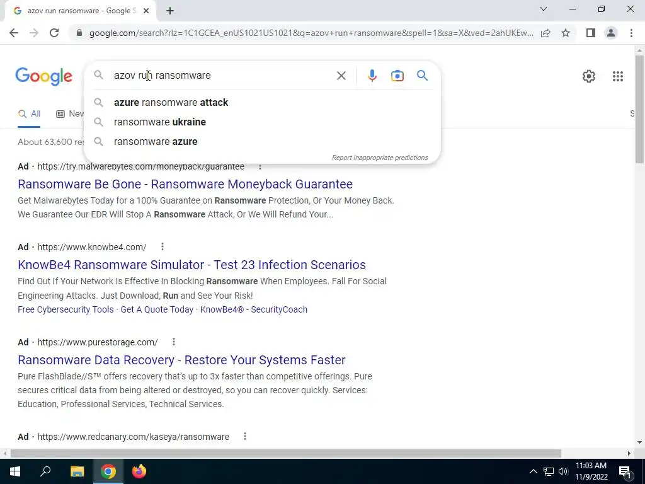Open the browser side panel

tap(591, 33)
